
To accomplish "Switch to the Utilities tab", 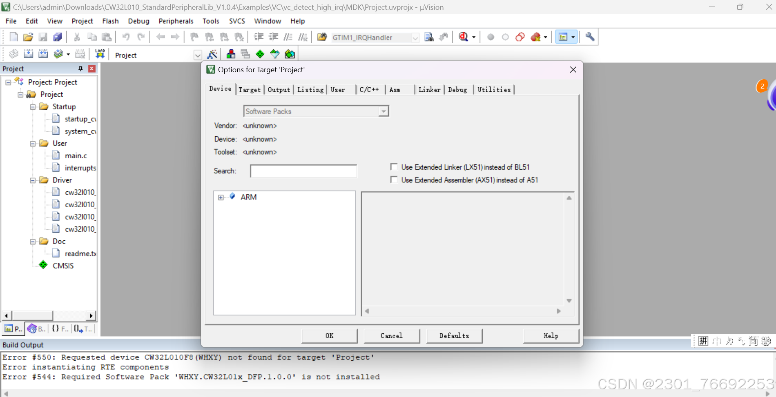I will tap(494, 90).
